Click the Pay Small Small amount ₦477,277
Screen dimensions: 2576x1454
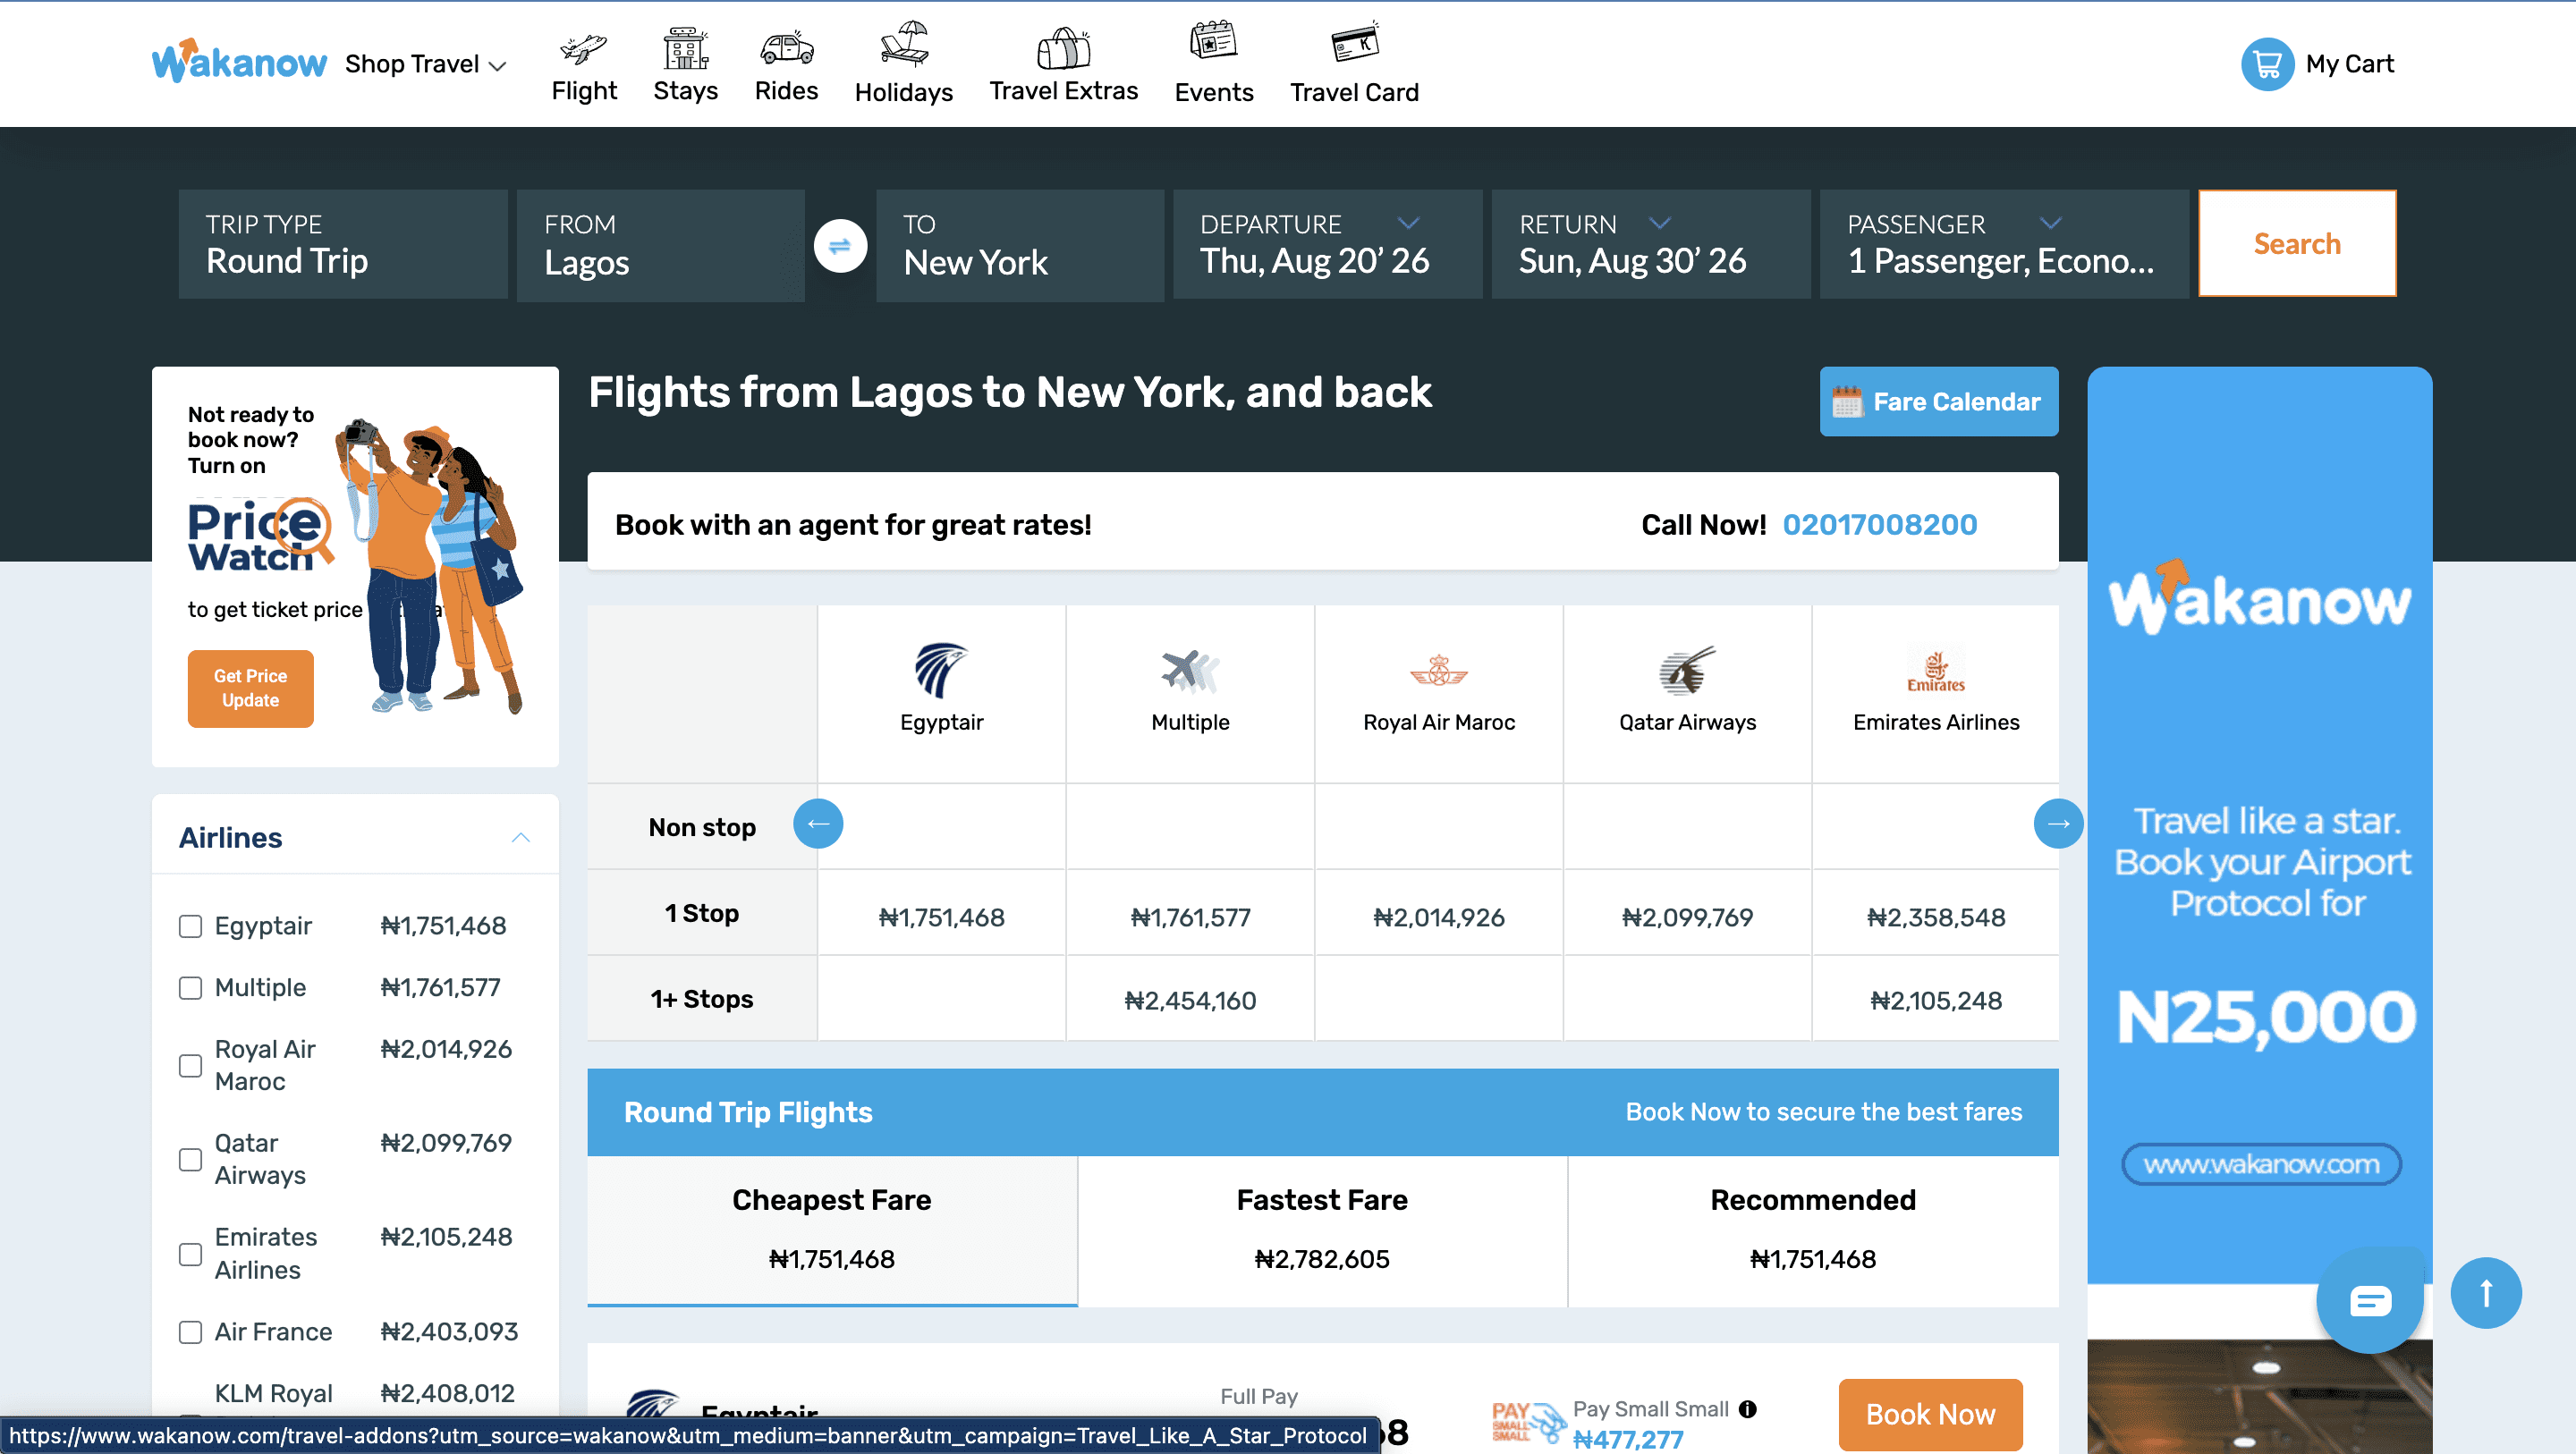click(x=1628, y=1439)
